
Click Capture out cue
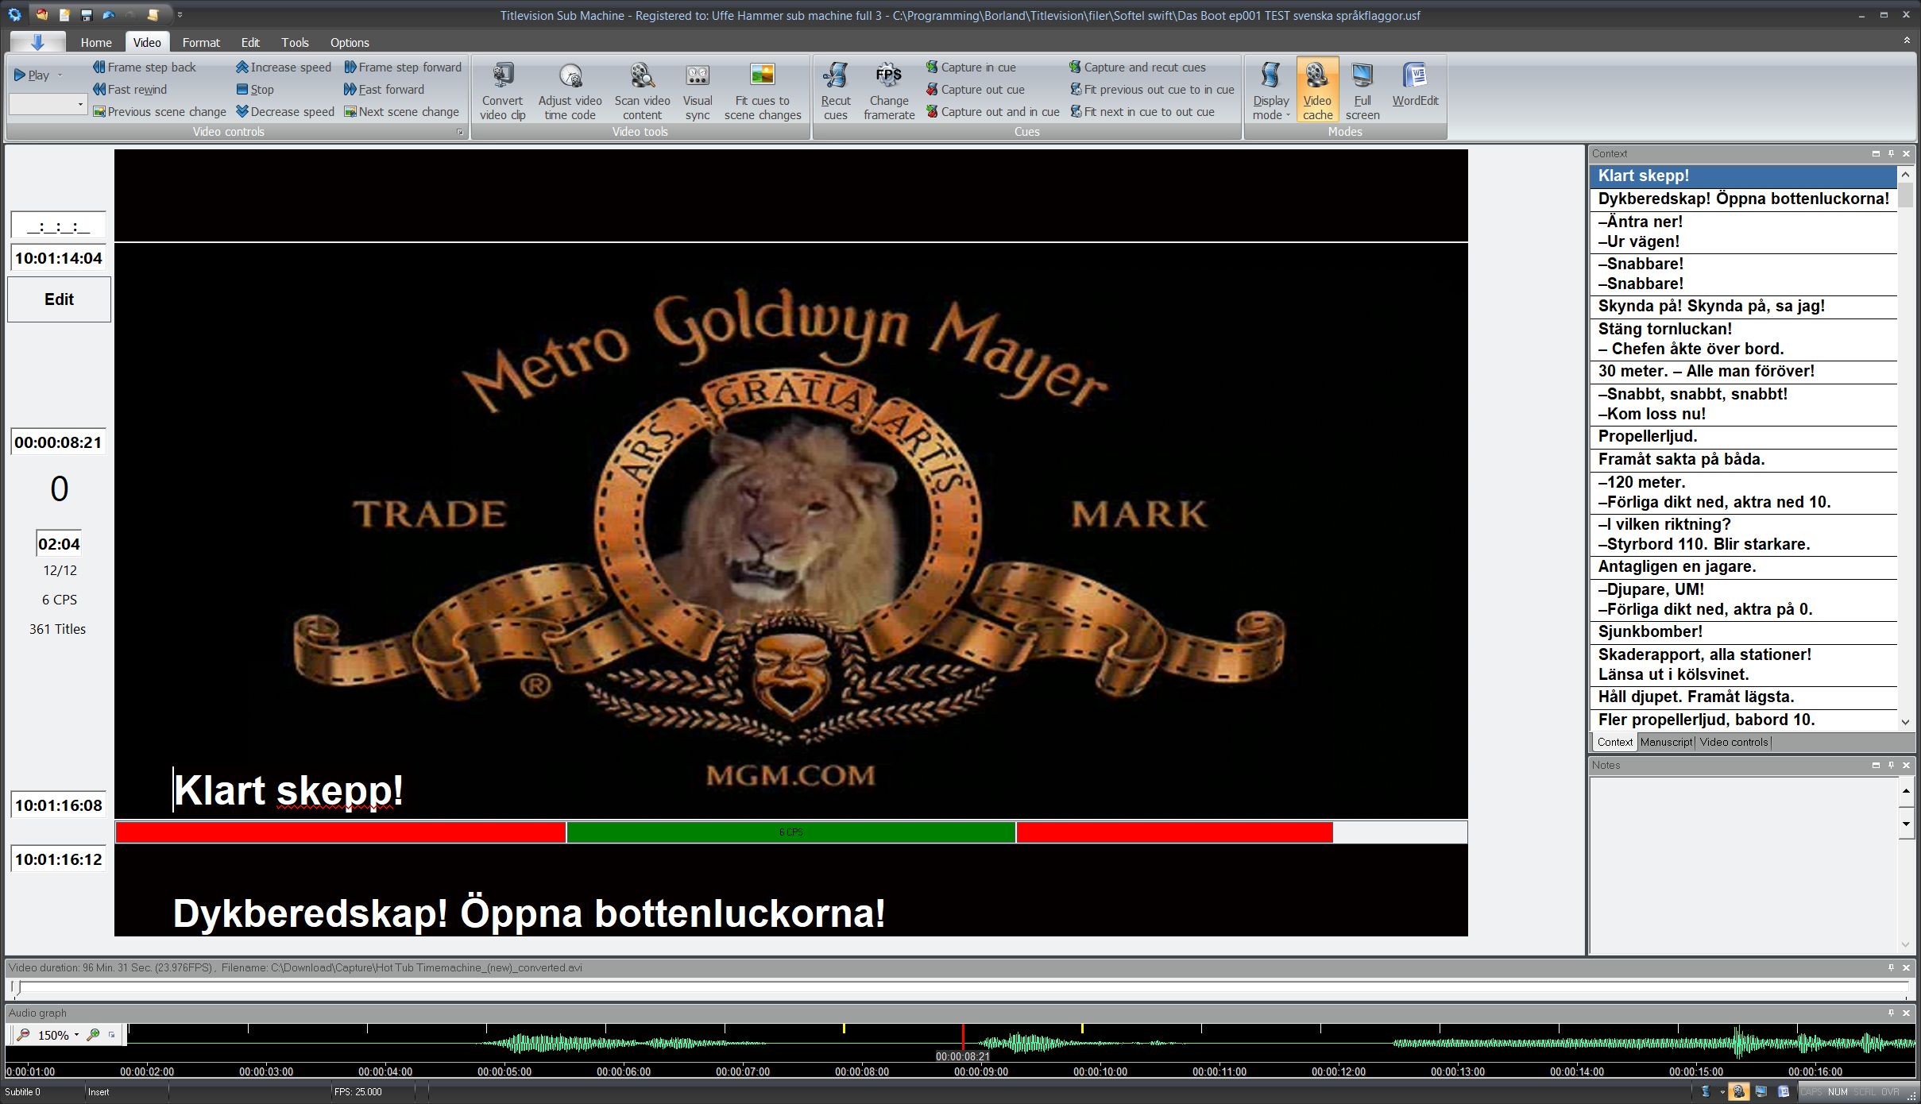point(975,89)
